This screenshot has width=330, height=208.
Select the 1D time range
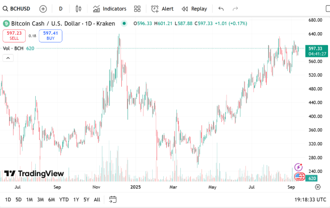tap(8, 200)
